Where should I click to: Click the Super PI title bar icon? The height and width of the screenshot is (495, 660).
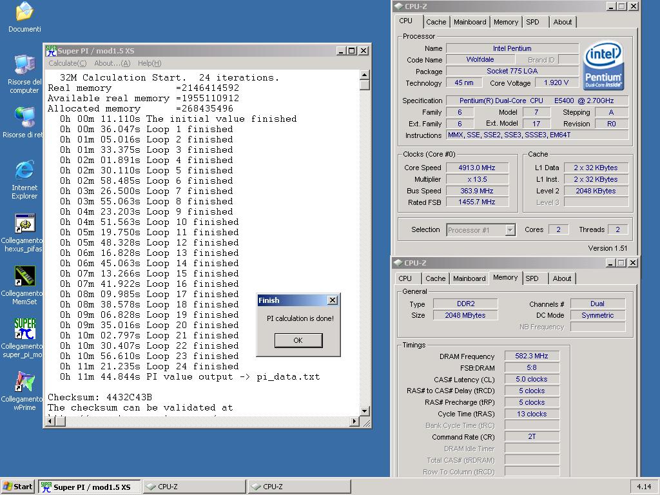point(51,51)
